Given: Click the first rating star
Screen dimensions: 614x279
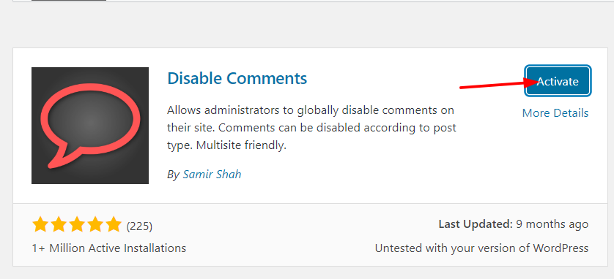Looking at the screenshot, I should 40,225.
